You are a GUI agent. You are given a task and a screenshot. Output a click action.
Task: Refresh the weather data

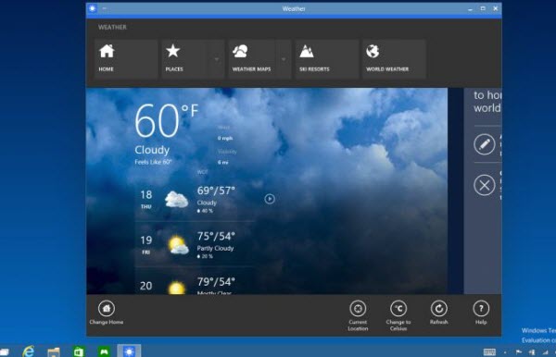(x=439, y=313)
